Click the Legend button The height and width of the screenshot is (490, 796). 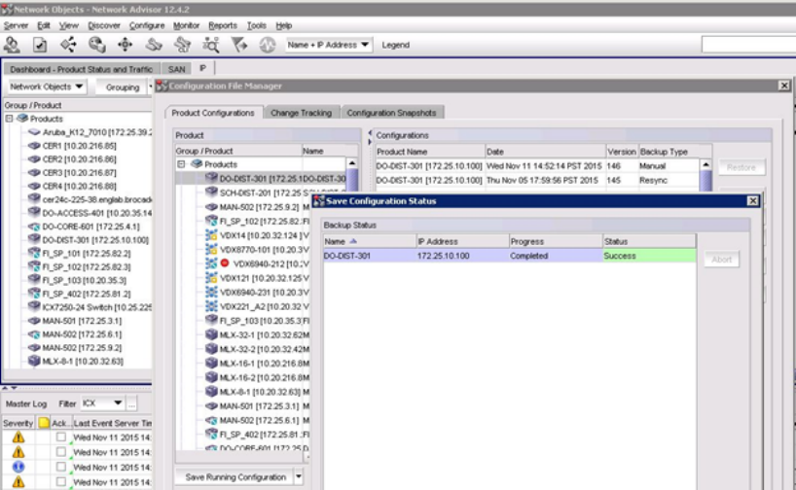(395, 45)
